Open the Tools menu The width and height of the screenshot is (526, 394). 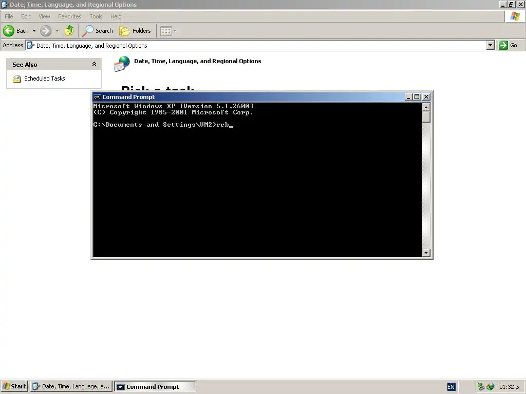(96, 16)
